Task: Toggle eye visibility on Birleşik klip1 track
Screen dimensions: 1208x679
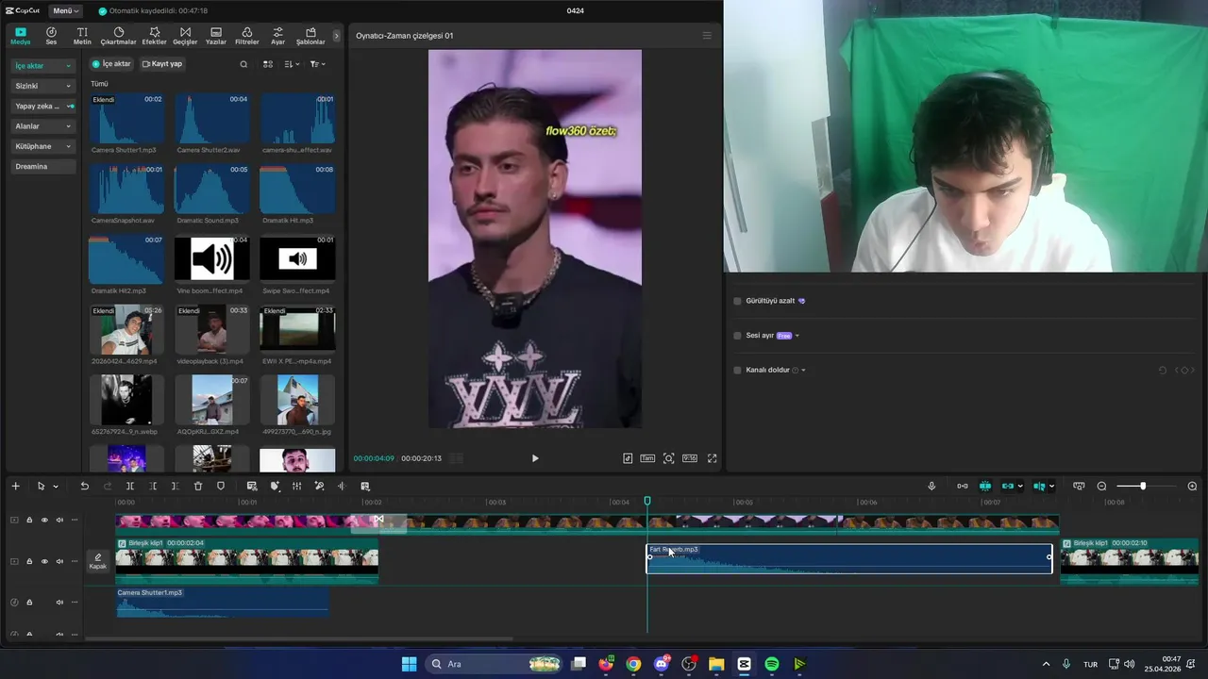Action: [43, 561]
